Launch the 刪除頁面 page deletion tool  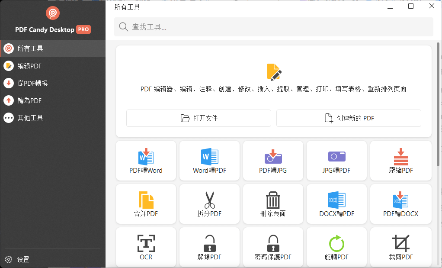tap(273, 204)
